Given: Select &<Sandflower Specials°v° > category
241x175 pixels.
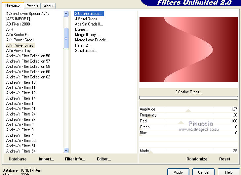Looking at the screenshot, I should (x=28, y=14).
